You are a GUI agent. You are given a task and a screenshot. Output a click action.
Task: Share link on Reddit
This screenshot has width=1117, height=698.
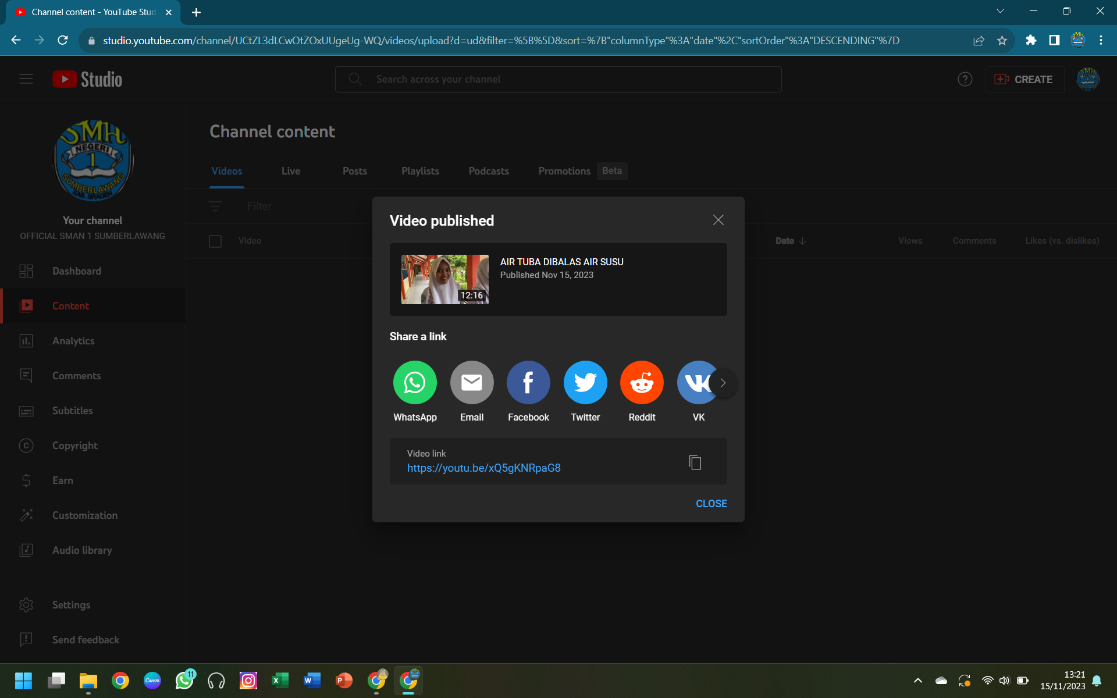[x=642, y=383]
